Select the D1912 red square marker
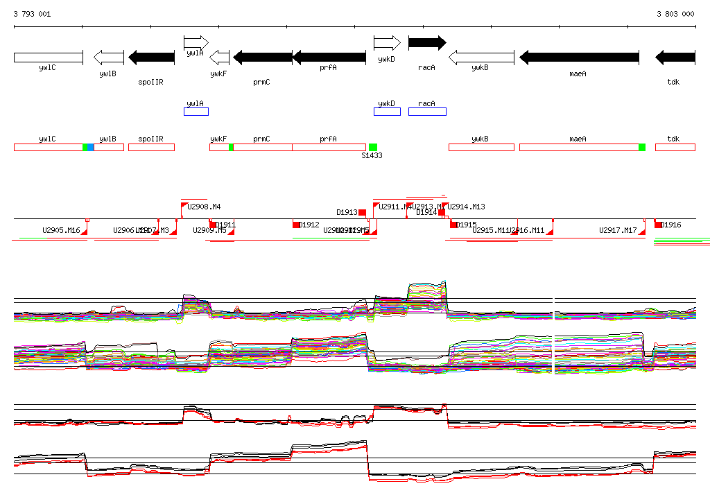 point(296,225)
